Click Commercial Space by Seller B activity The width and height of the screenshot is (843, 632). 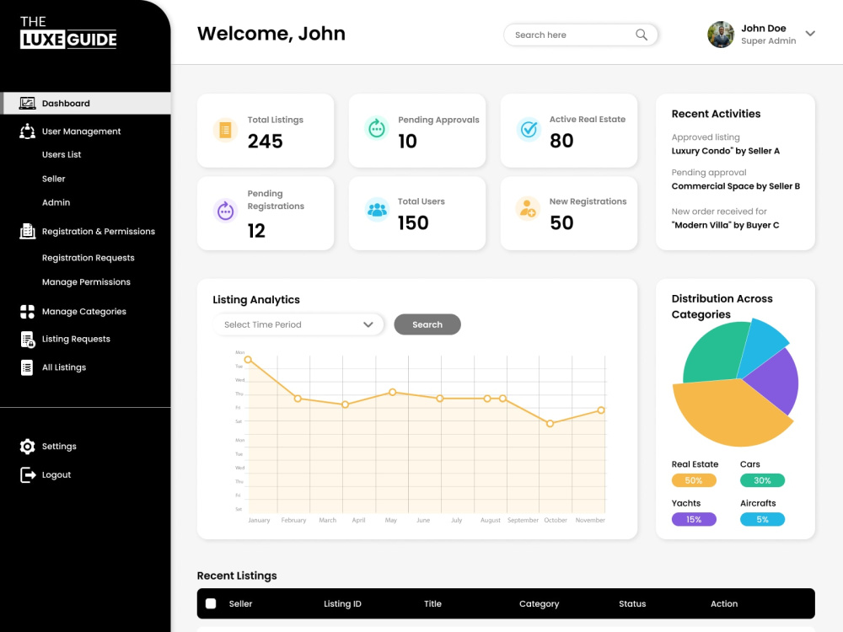[x=735, y=186]
